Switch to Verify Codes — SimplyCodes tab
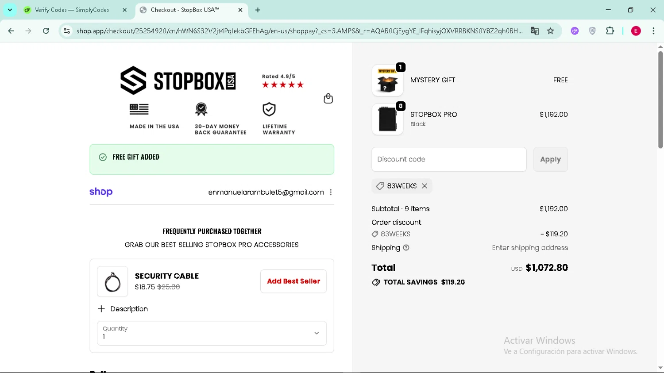The width and height of the screenshot is (664, 373). (x=72, y=10)
